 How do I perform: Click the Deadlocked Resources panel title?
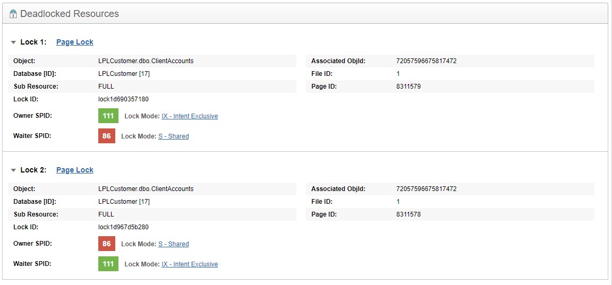pos(70,14)
